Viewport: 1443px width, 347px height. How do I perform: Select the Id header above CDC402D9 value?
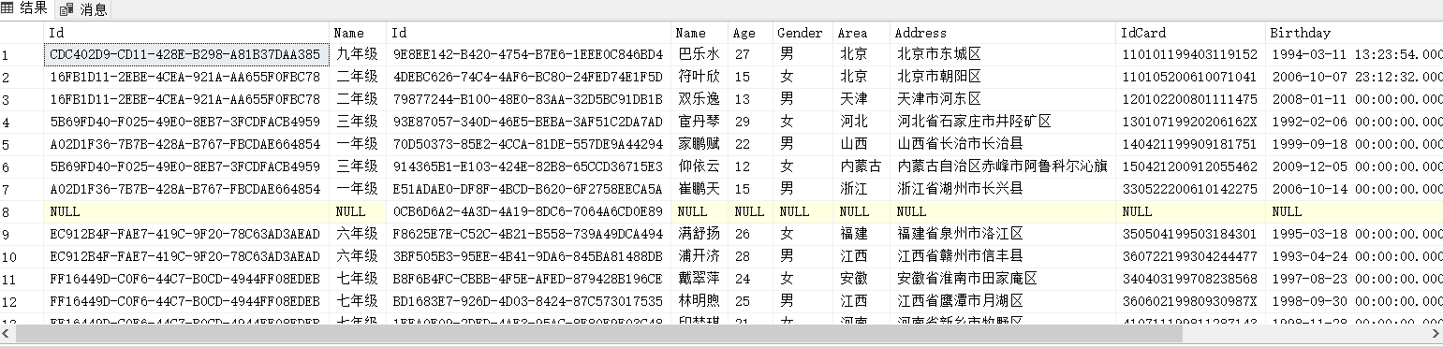tap(187, 33)
